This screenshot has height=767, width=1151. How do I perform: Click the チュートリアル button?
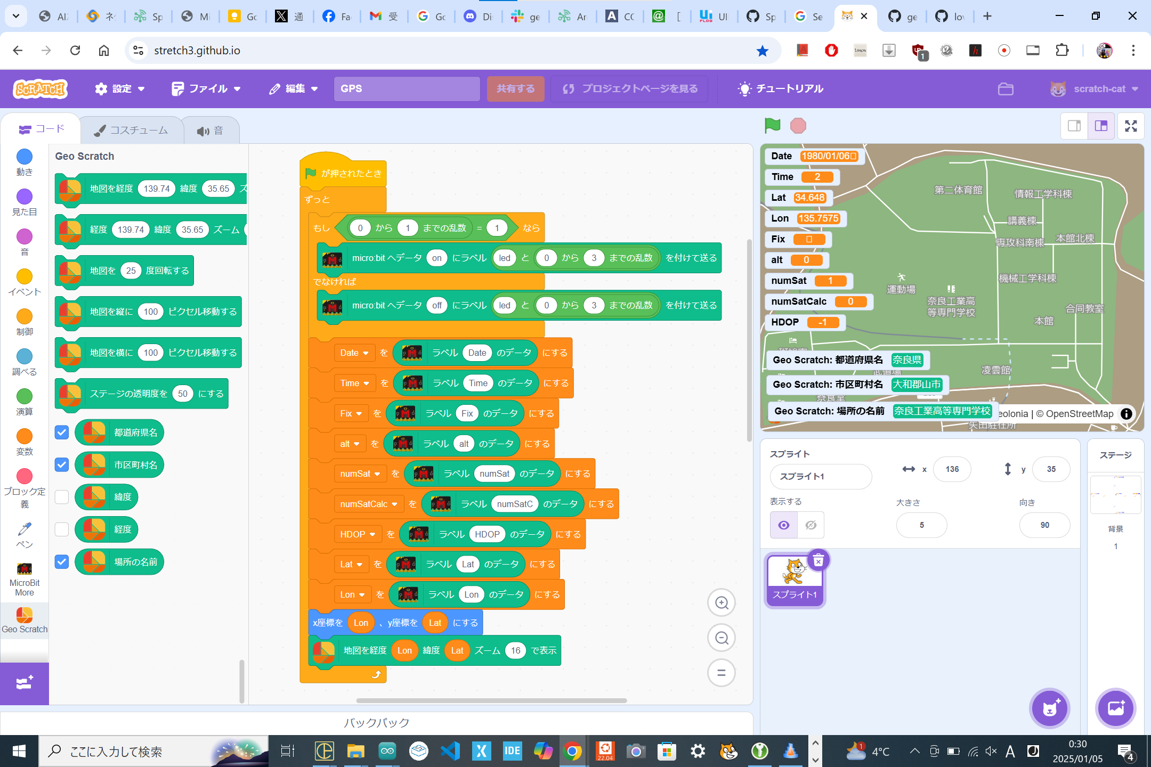781,89
